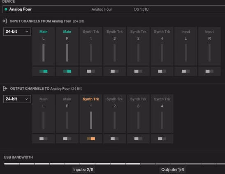Enable Synth Trk 4 output channel toggle
Viewport: 225px width, 174px height.
pyautogui.click(x=162, y=139)
